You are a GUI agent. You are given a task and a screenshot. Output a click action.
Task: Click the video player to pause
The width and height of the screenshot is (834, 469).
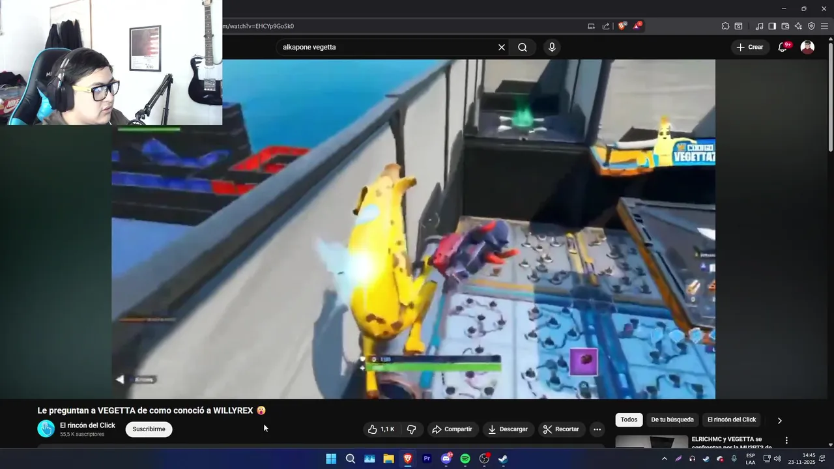coord(413,229)
